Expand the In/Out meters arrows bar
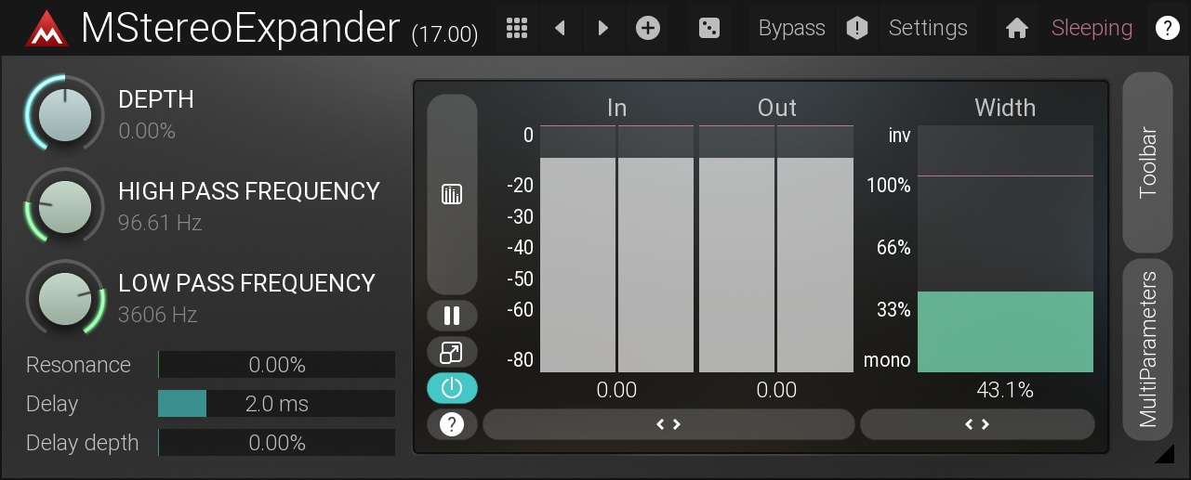This screenshot has height=480, width=1191. tap(668, 424)
